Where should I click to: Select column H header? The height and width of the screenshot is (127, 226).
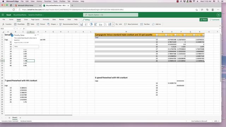click(x=61, y=32)
